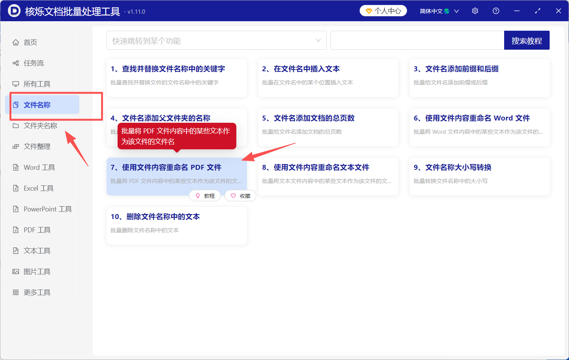Click the help question mark icon

496,11
